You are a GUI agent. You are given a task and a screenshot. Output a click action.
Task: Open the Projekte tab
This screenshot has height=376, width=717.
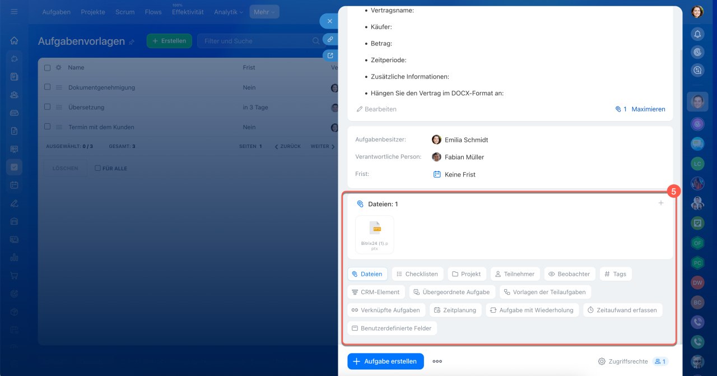[93, 12]
